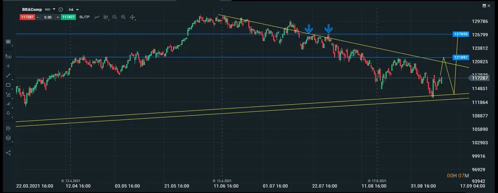Open the candlestick chart type dropdown
The image size is (498, 193).
coord(106,17)
